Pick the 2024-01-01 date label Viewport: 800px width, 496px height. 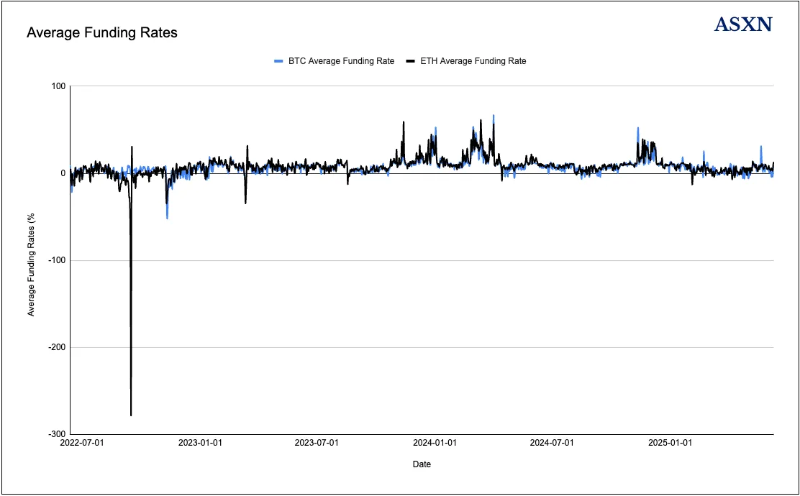435,444
